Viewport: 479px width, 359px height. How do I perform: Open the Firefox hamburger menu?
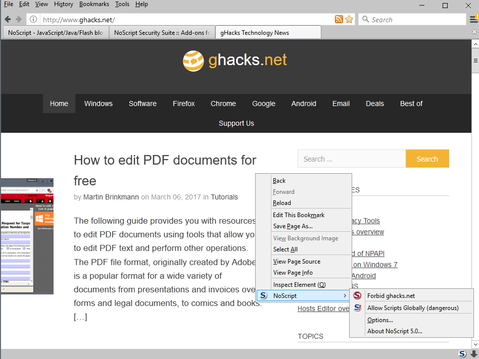[474, 20]
